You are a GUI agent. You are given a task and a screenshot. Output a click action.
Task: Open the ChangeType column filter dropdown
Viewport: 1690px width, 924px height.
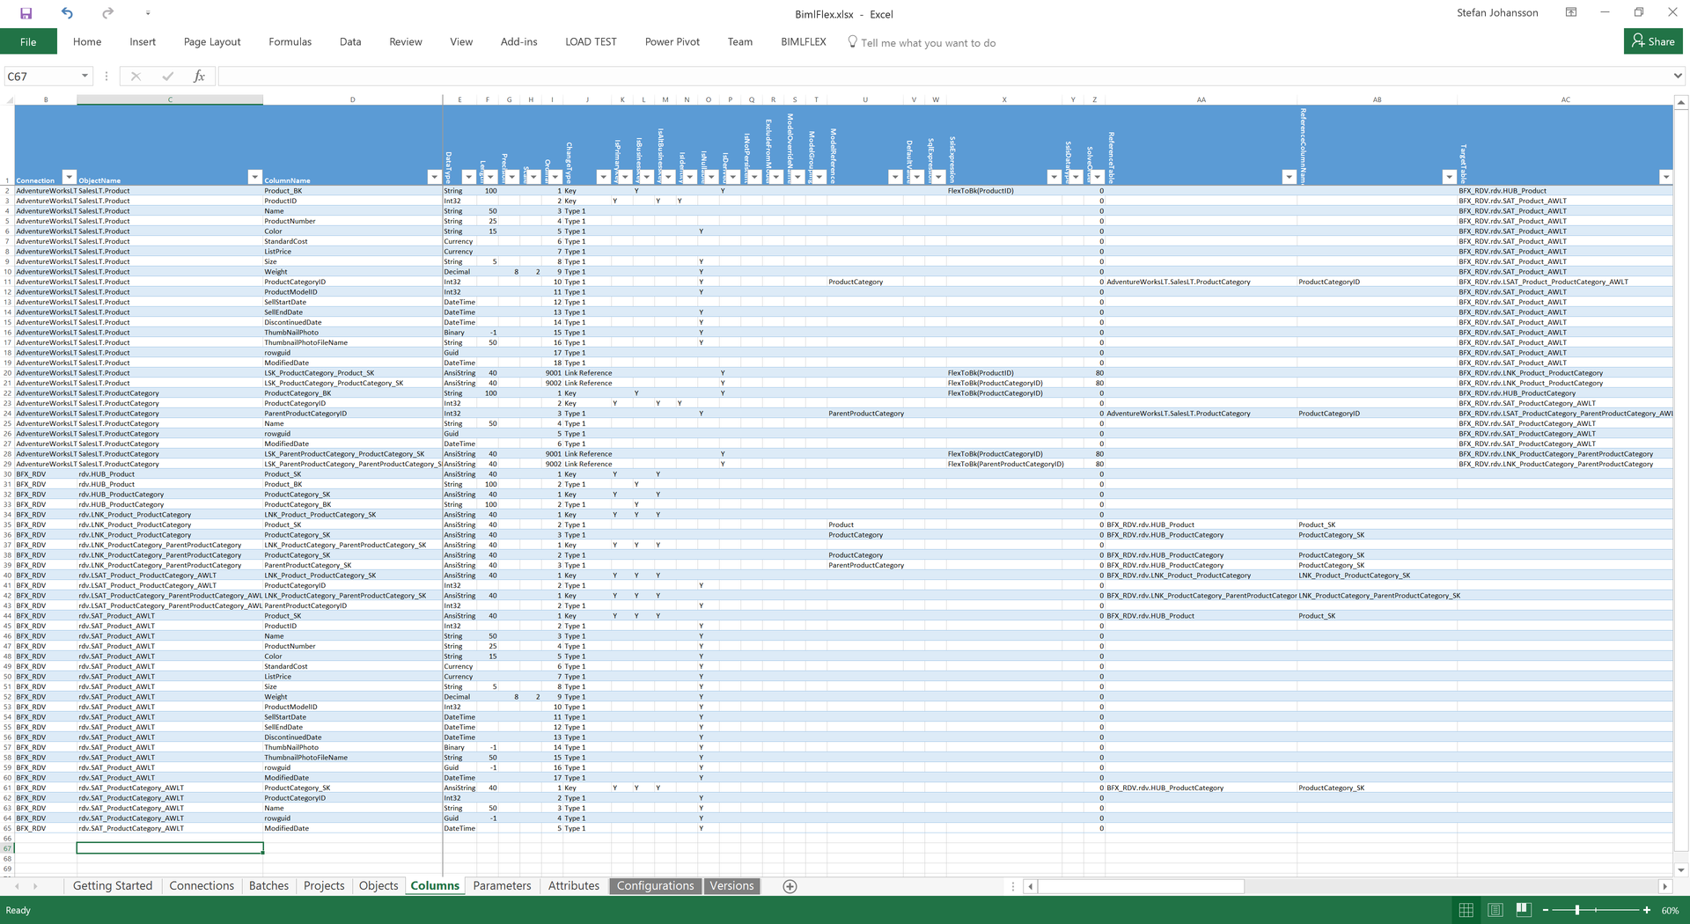point(603,177)
